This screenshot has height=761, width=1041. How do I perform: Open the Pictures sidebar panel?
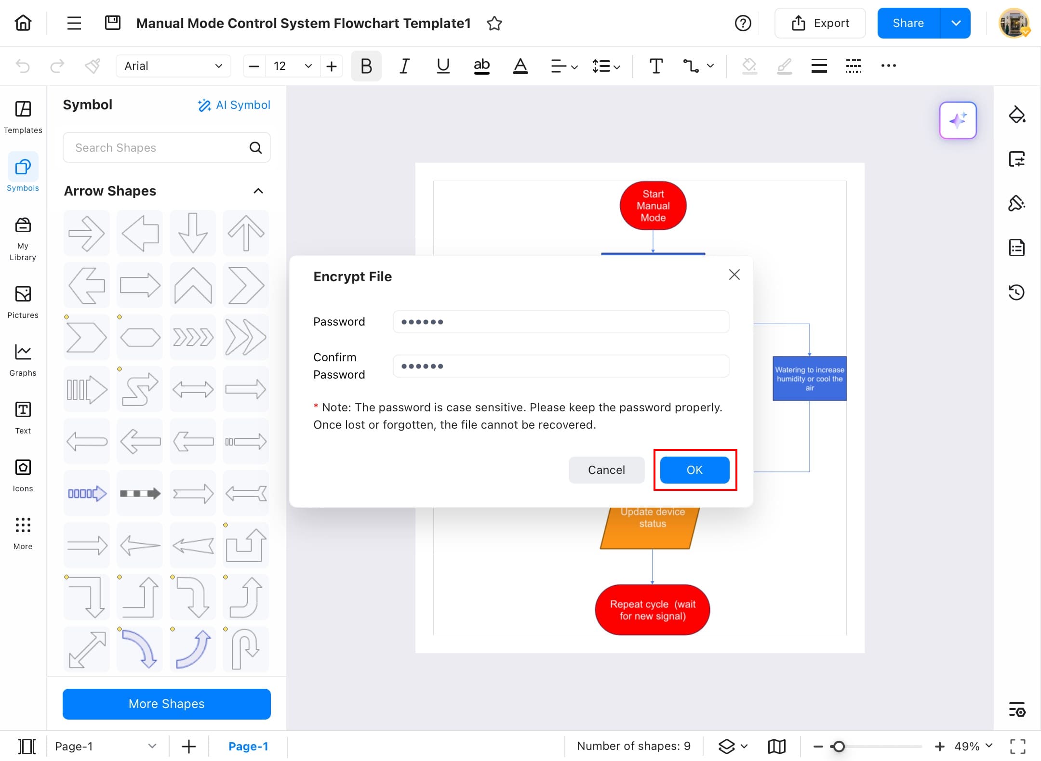(x=23, y=302)
